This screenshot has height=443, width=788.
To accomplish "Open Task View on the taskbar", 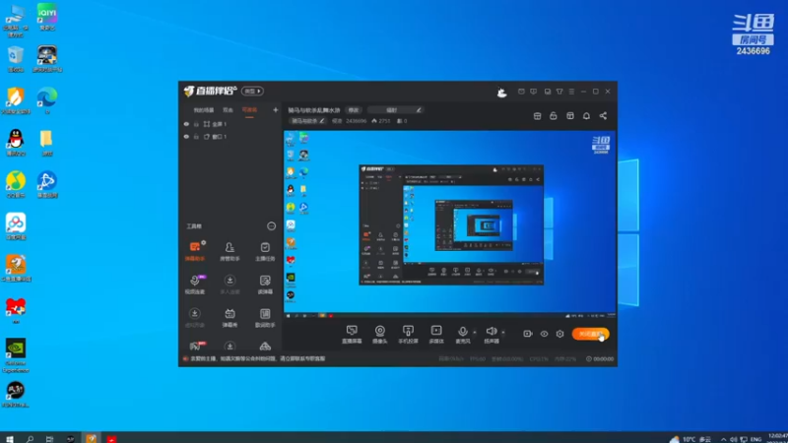I will pyautogui.click(x=49, y=439).
